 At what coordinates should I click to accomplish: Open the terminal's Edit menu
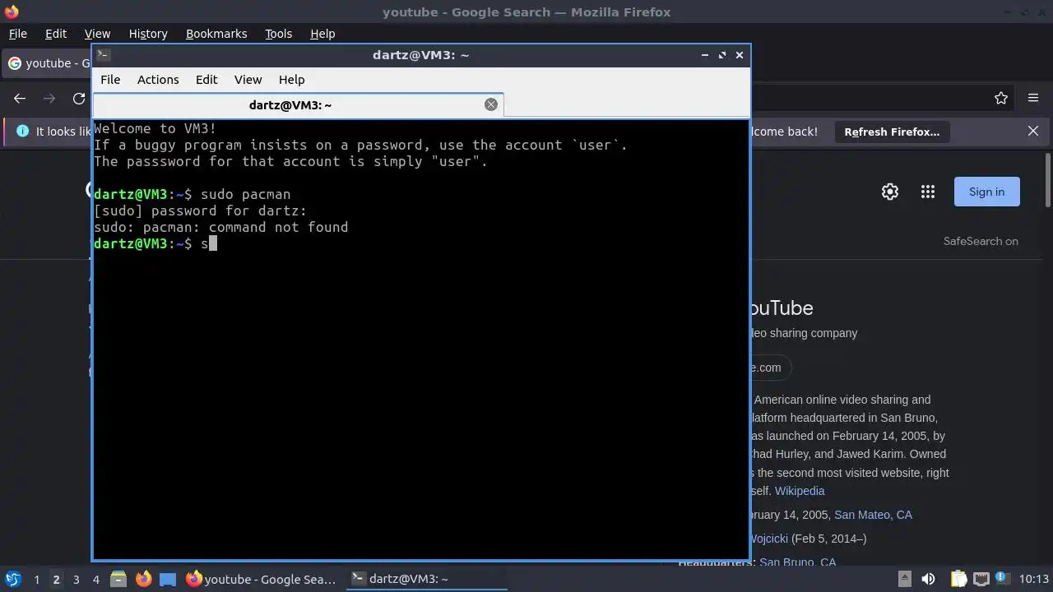point(206,80)
